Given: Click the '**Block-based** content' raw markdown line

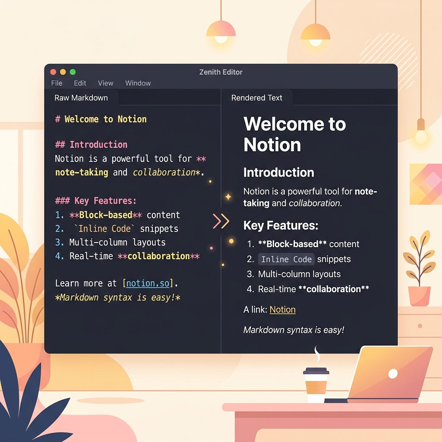Looking at the screenshot, I should (x=117, y=215).
